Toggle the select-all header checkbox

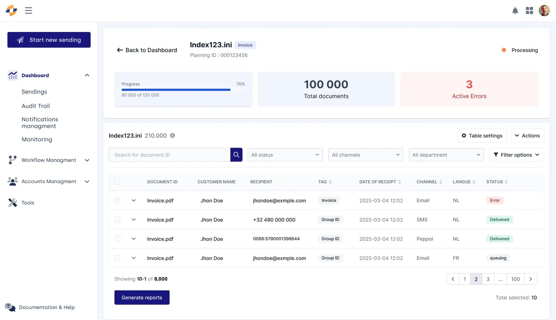click(x=117, y=182)
